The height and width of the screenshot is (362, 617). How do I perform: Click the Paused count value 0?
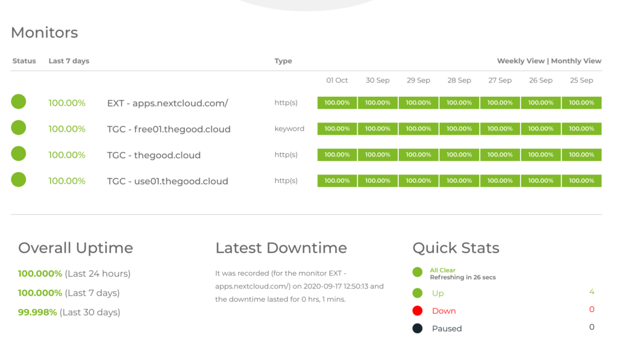(592, 327)
